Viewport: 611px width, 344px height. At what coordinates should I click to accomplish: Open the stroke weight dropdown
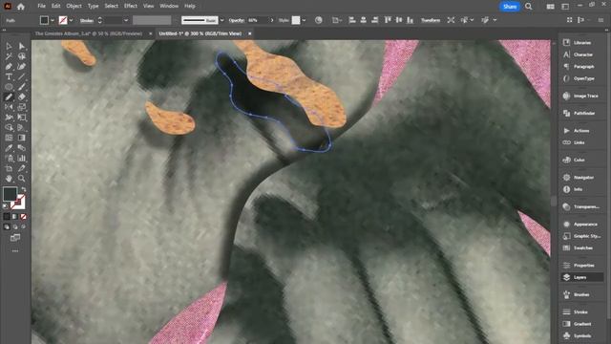(x=126, y=20)
